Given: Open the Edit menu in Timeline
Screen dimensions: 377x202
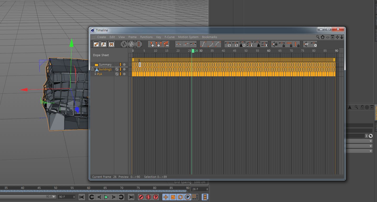Looking at the screenshot, I should [x=112, y=37].
